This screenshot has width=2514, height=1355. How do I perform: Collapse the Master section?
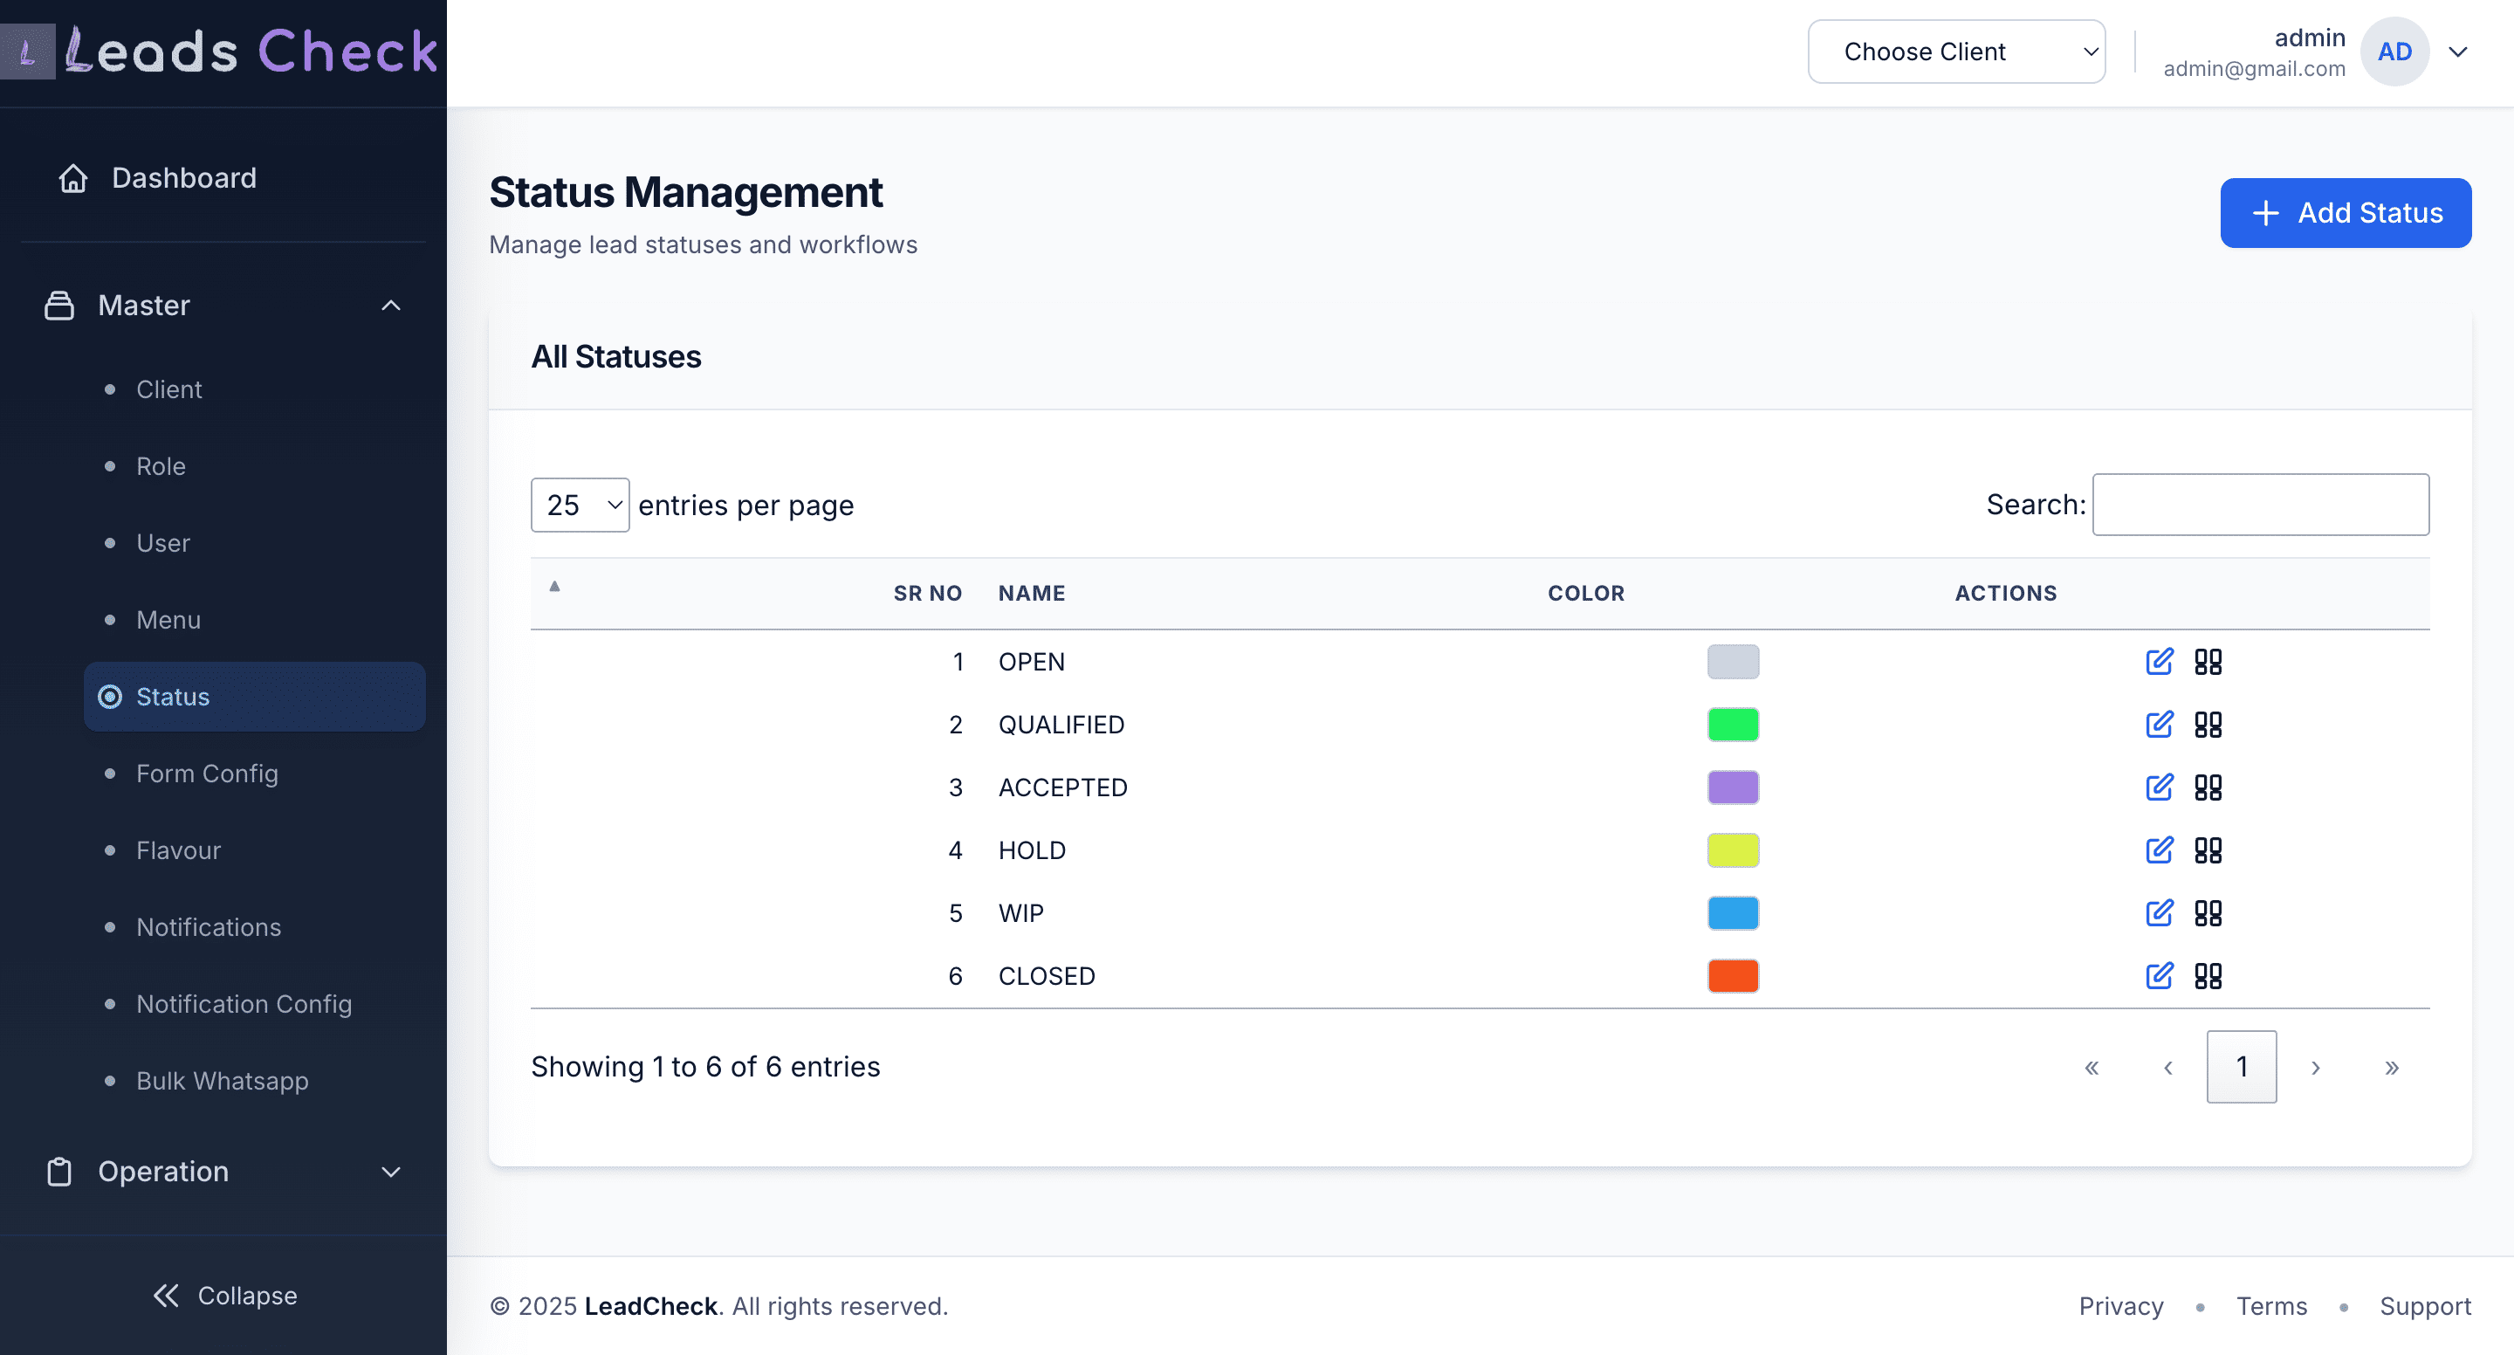[390, 306]
